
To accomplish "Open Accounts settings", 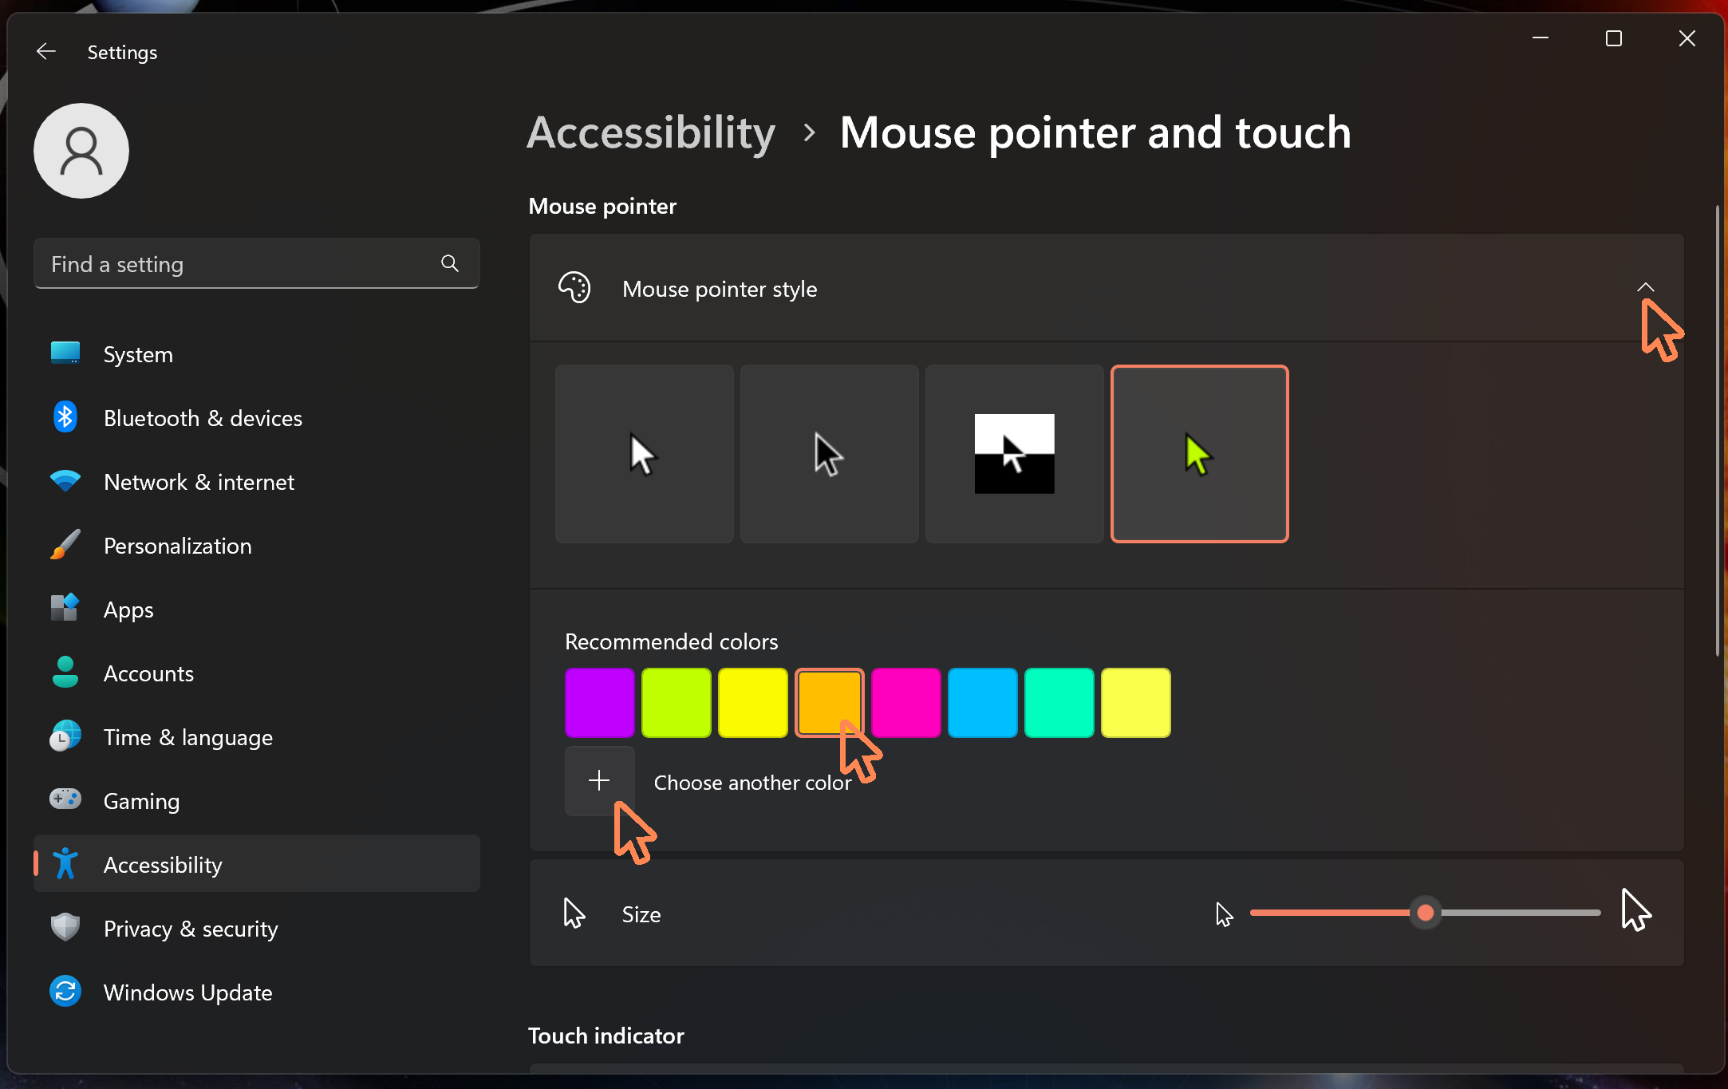I will click(148, 673).
